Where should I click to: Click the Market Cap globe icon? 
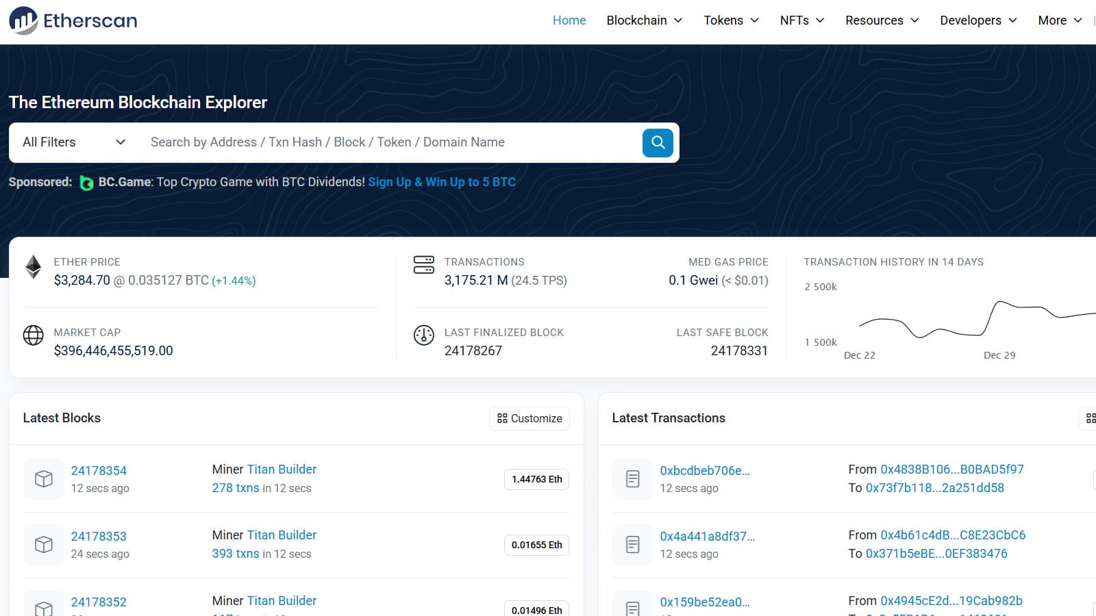click(x=33, y=335)
